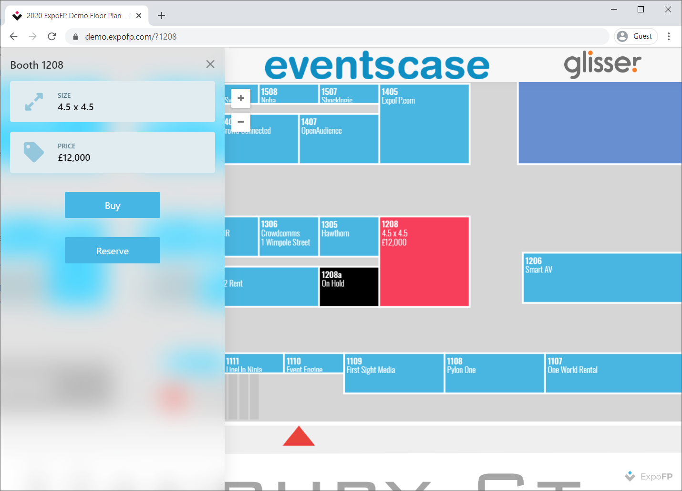The image size is (682, 491).
Task: Select booth 1405 ExpoFP.com
Action: pos(424,124)
